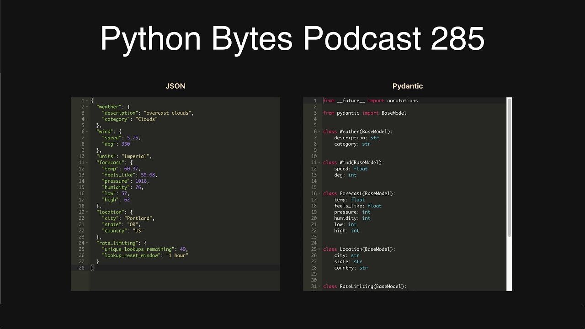Image resolution: width=585 pixels, height=329 pixels.
Task: Click "description: str" in Pydantic pane
Action: pos(356,138)
